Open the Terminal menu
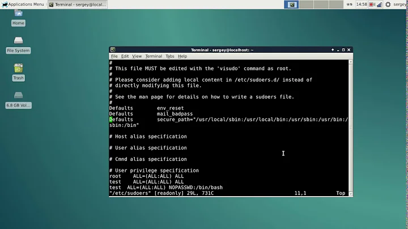This screenshot has height=229, width=408. coord(154,56)
